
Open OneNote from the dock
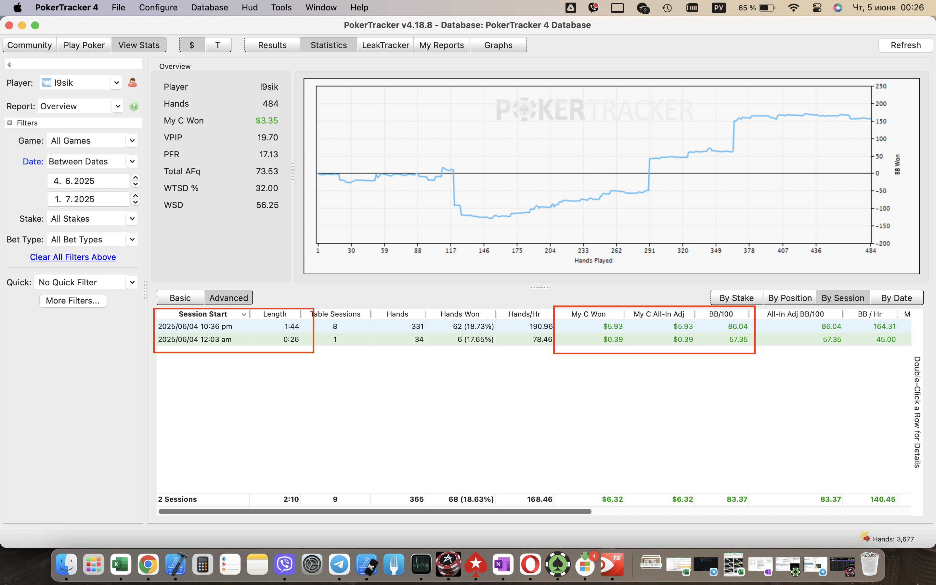click(503, 565)
